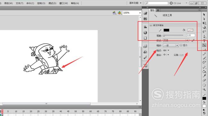This screenshot has width=208, height=116.
Task: Select the Eyedropper tool
Action: [204, 76]
